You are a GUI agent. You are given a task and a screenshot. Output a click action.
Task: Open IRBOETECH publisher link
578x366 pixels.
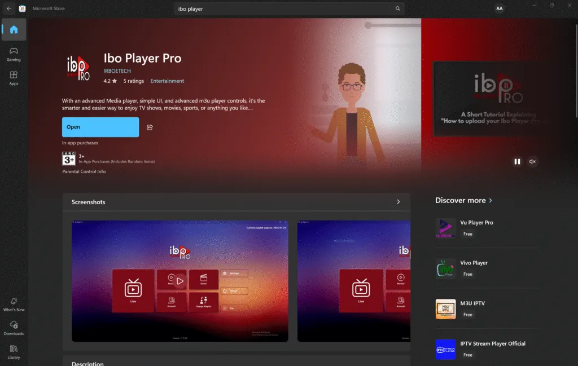(x=117, y=70)
